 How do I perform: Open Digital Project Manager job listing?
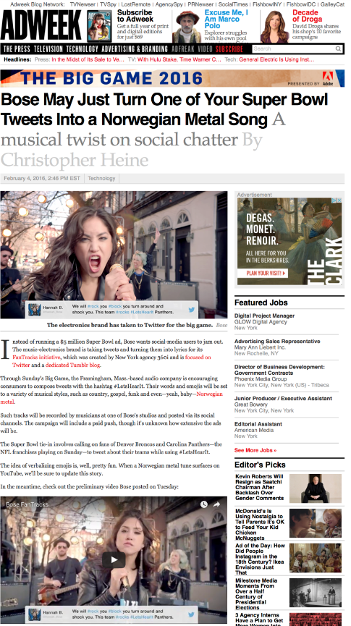264,316
